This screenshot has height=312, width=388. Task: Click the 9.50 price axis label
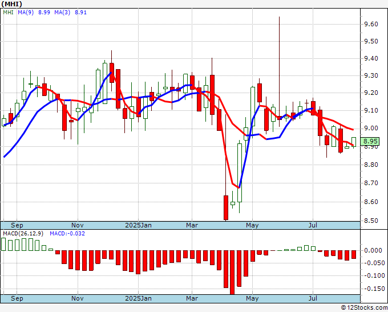pyautogui.click(x=371, y=41)
